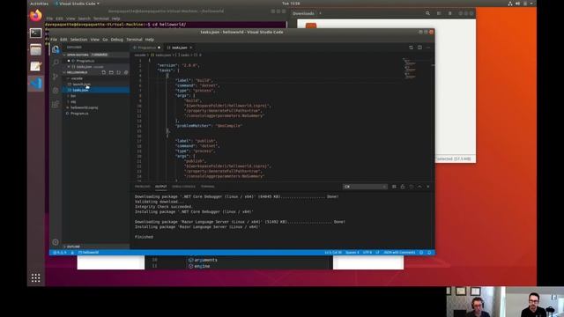Click Open Log File icon in panel toolbar
This screenshot has width=564, height=317.
point(412,187)
